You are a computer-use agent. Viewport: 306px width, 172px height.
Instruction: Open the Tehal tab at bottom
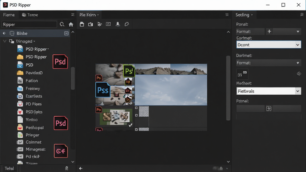point(9,168)
